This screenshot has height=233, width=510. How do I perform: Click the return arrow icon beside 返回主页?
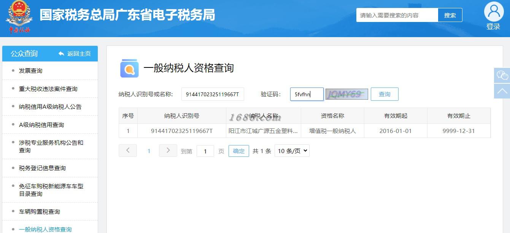click(x=61, y=54)
